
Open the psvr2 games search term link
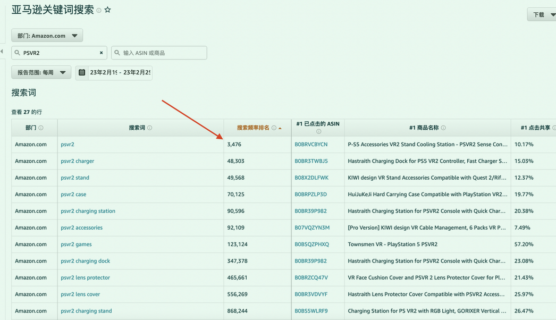pyautogui.click(x=76, y=245)
